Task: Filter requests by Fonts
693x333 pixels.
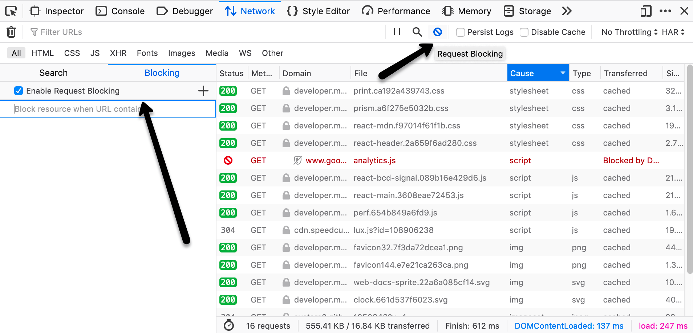Action: click(x=147, y=53)
